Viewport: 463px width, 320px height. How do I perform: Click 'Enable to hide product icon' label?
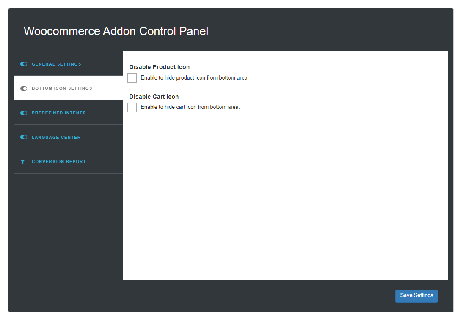coord(195,77)
